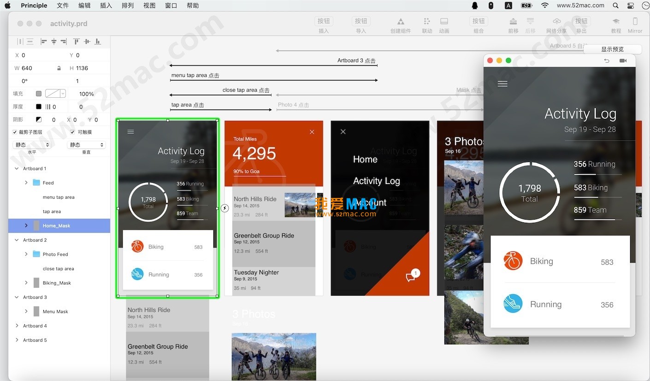The image size is (650, 381).
Task: Expand the Artboard 5 tree group
Action: 17,340
